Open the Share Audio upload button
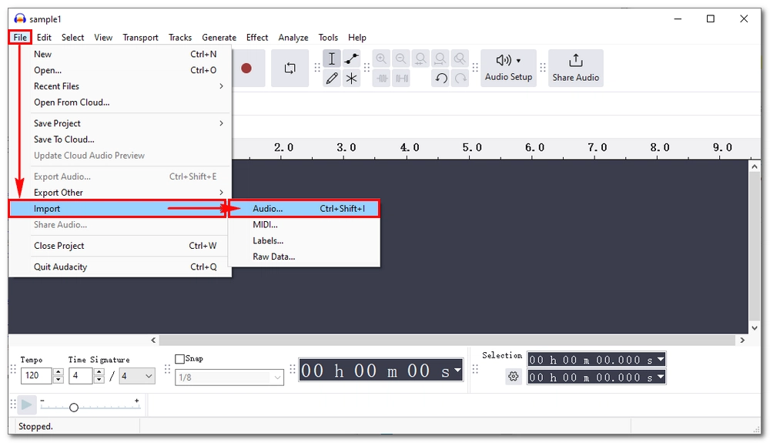The width and height of the screenshot is (770, 443). tap(575, 68)
